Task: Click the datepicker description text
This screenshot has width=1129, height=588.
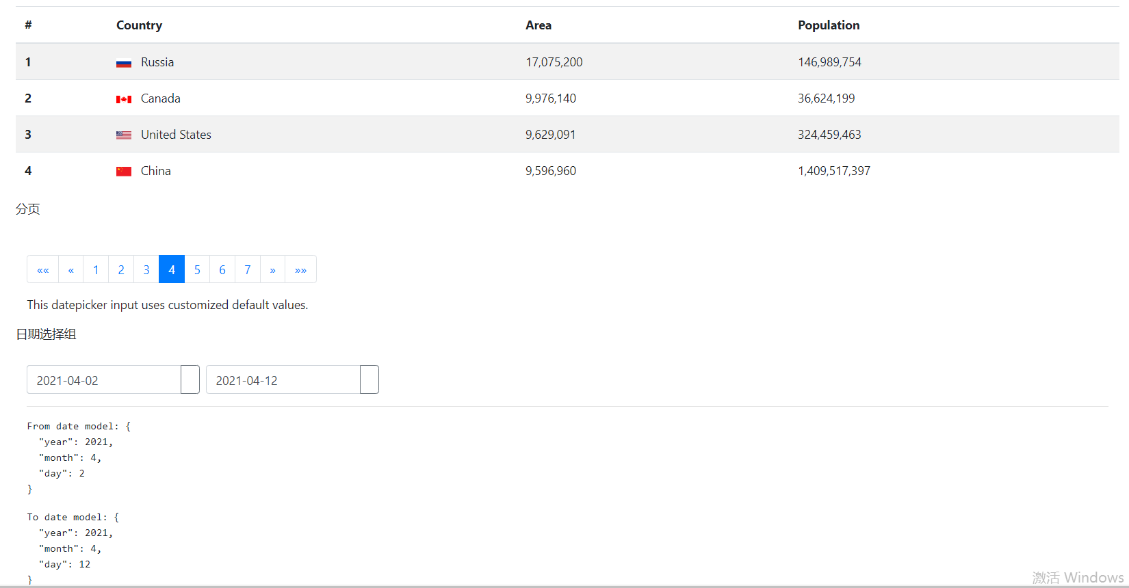Action: (168, 305)
